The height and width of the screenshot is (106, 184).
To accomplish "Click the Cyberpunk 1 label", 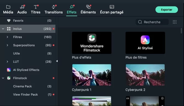I will coord(82,90).
